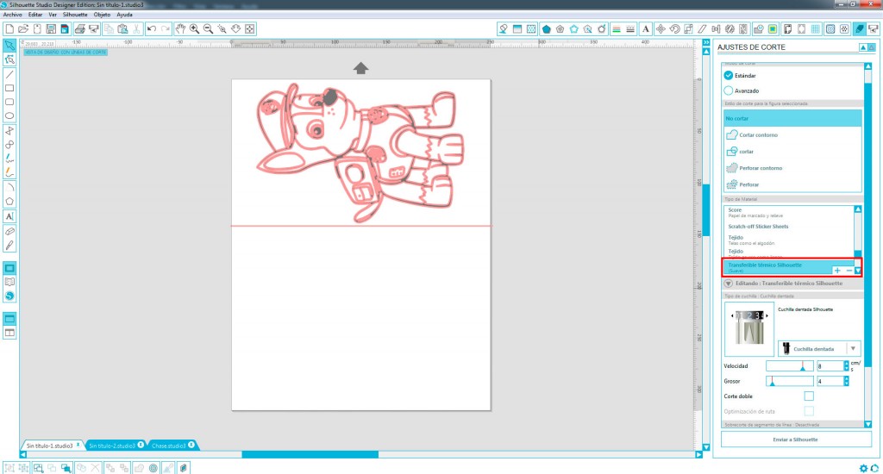Open the cut settings blade icon

point(860,28)
